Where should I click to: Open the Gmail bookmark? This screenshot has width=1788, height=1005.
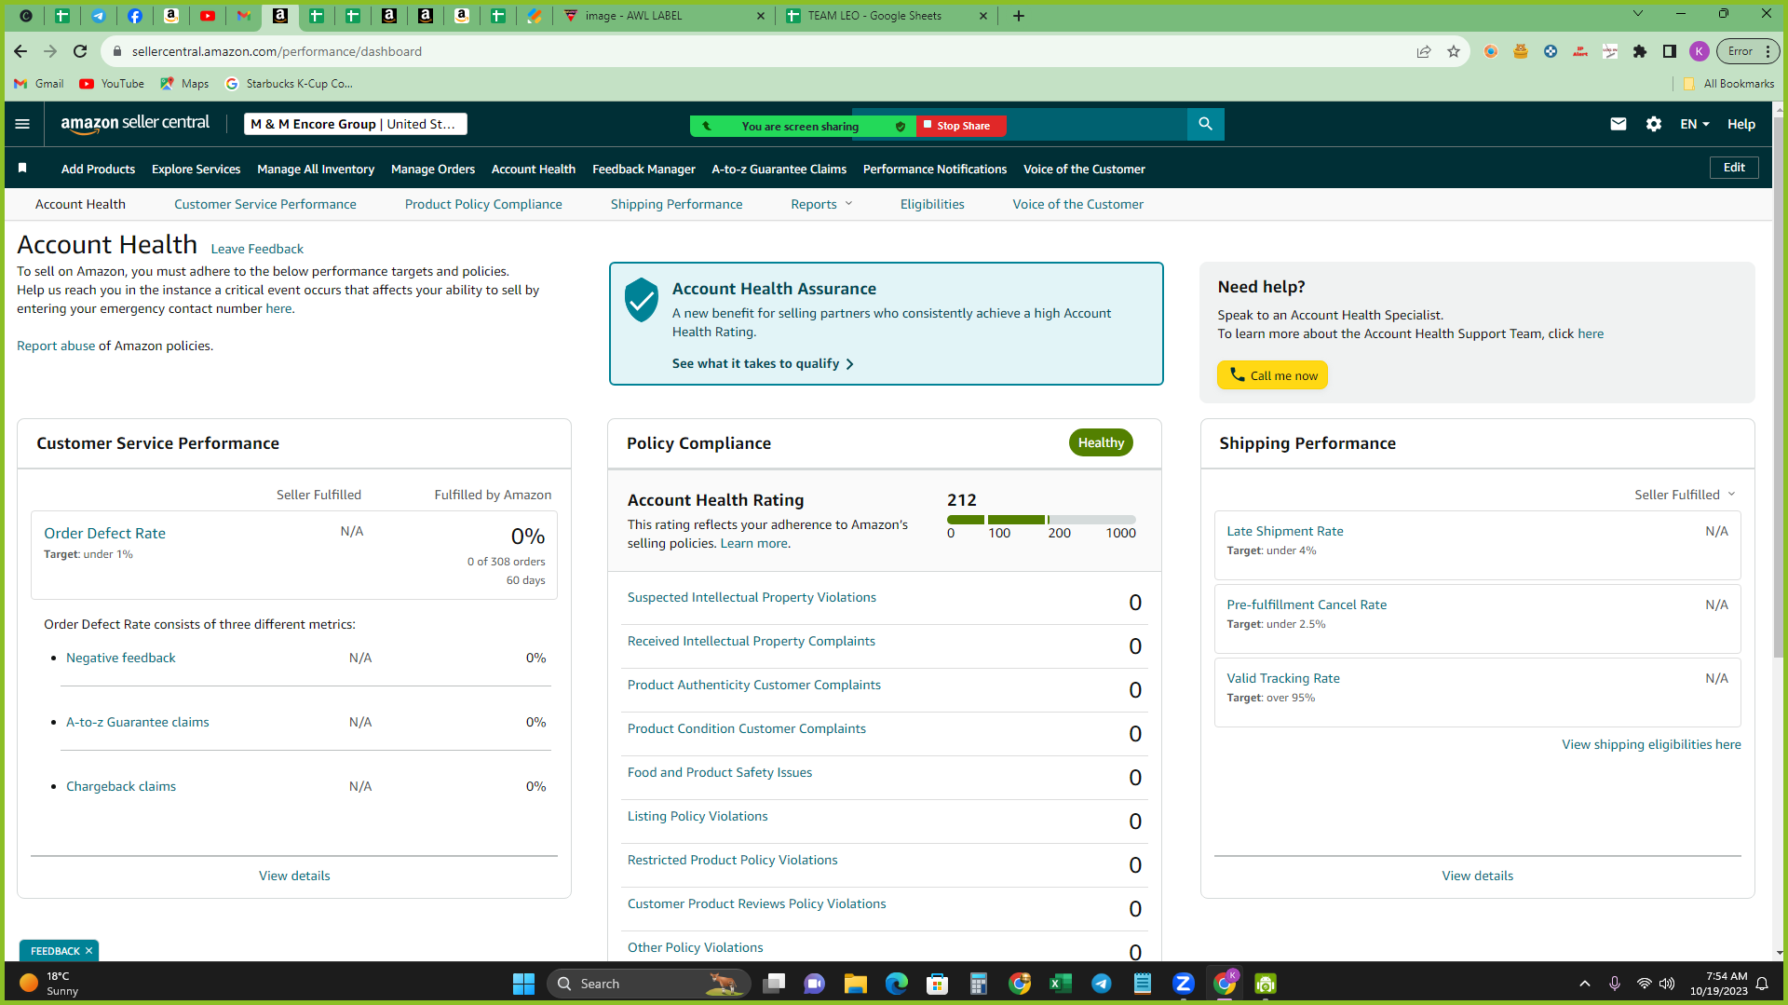(39, 84)
